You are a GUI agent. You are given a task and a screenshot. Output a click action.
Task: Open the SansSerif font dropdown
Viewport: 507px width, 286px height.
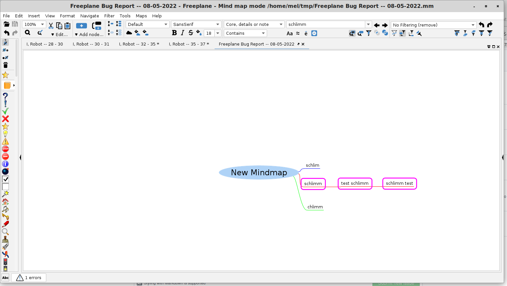tap(196, 24)
